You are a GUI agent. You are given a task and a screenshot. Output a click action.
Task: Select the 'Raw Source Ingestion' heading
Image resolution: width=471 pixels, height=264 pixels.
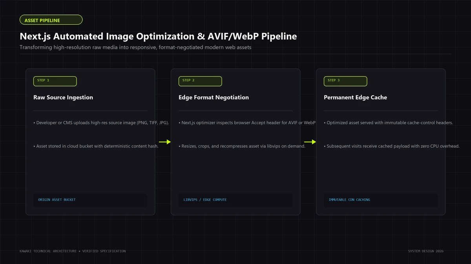[63, 97]
